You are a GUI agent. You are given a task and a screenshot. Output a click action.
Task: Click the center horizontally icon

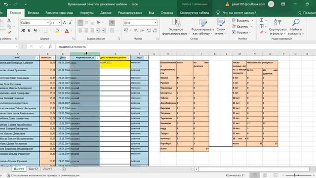tap(86, 31)
